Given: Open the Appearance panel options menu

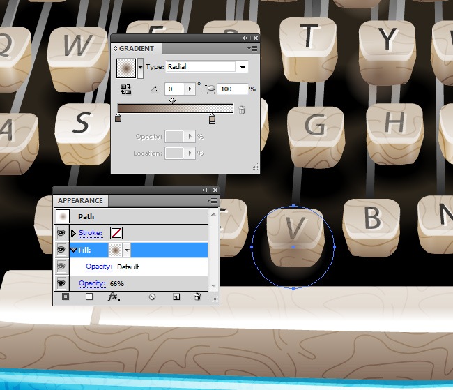Looking at the screenshot, I should tap(212, 200).
